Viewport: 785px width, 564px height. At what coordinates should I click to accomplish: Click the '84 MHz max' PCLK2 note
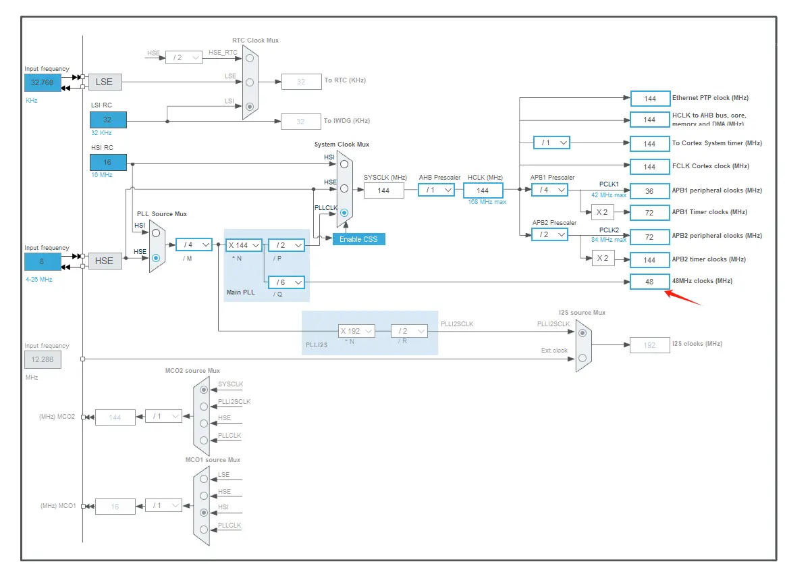609,240
